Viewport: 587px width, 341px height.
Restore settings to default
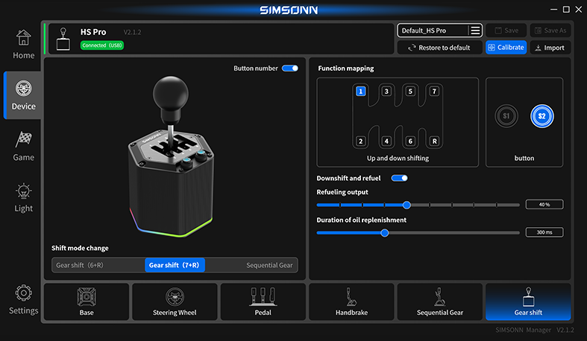tap(439, 48)
